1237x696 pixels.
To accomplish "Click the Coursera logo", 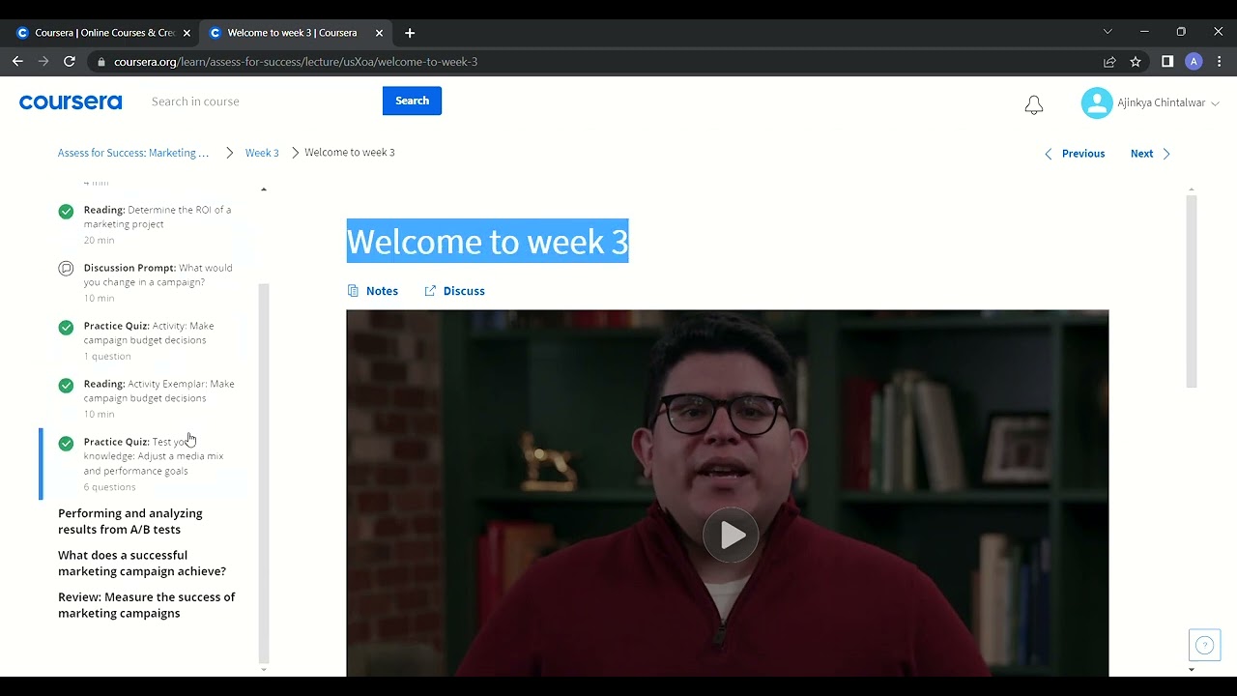I will point(71,101).
